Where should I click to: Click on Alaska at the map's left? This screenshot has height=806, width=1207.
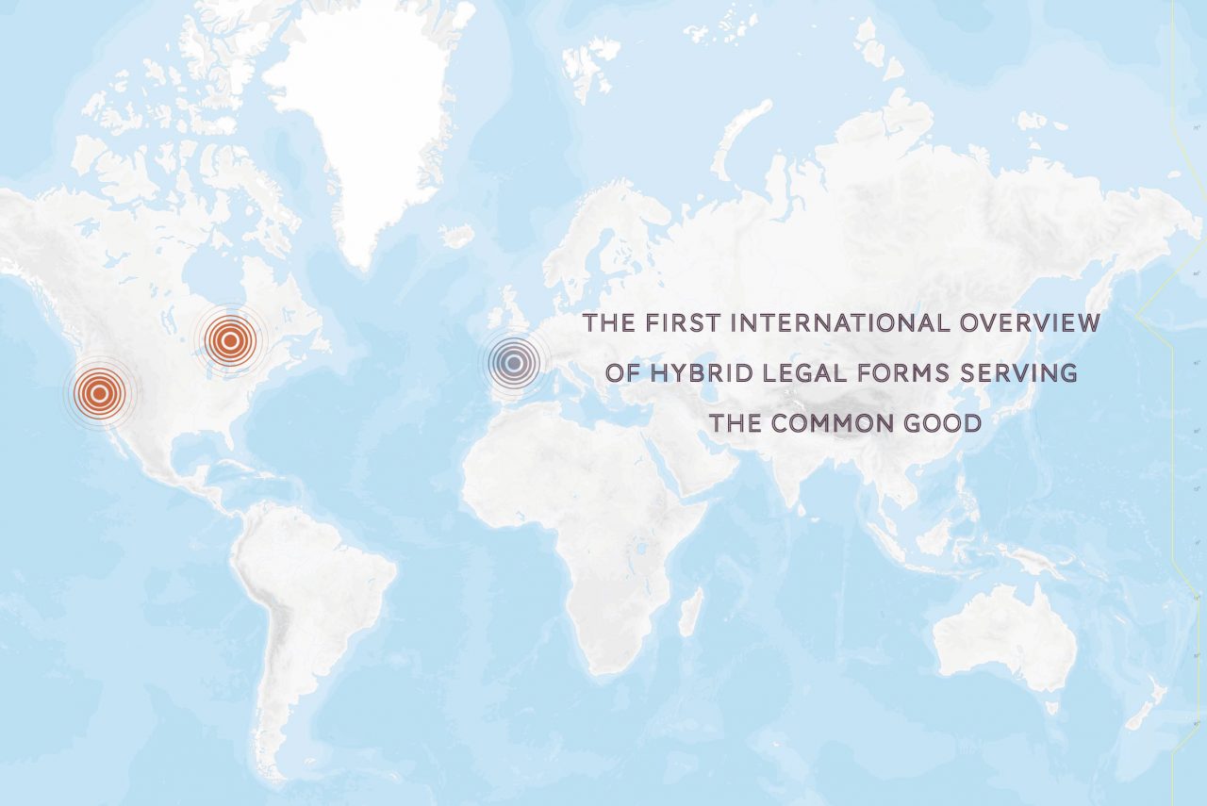28,226
